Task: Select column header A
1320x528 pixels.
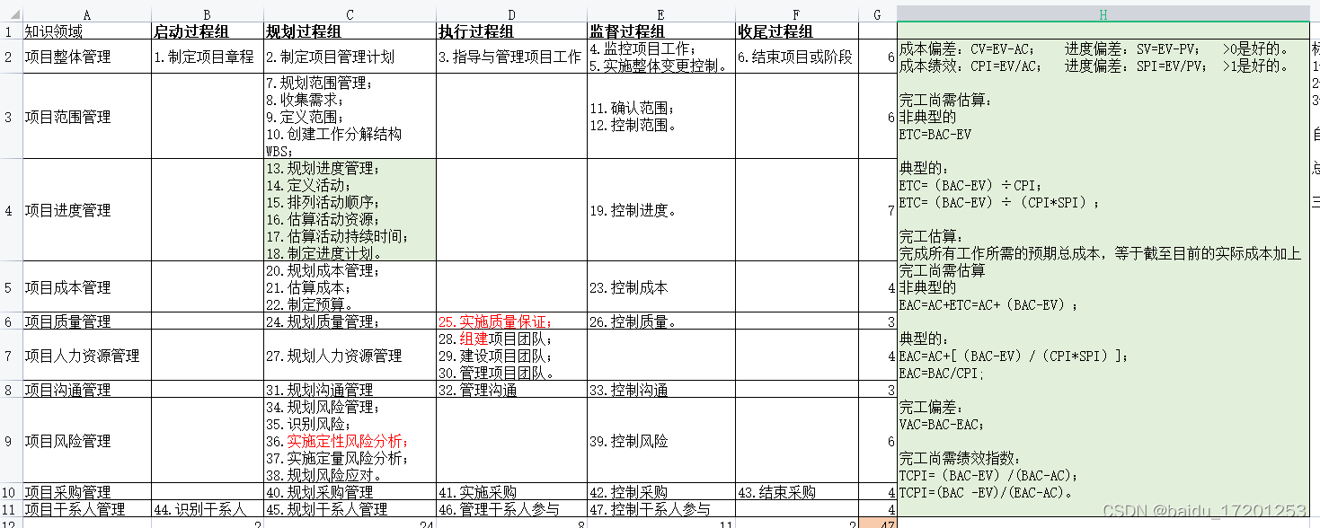Action: [86, 14]
